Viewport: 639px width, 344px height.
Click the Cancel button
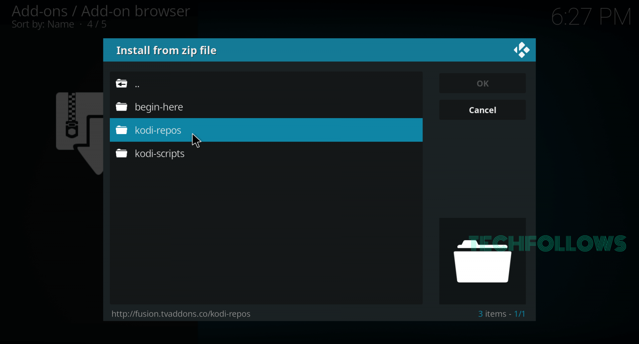[482, 110]
